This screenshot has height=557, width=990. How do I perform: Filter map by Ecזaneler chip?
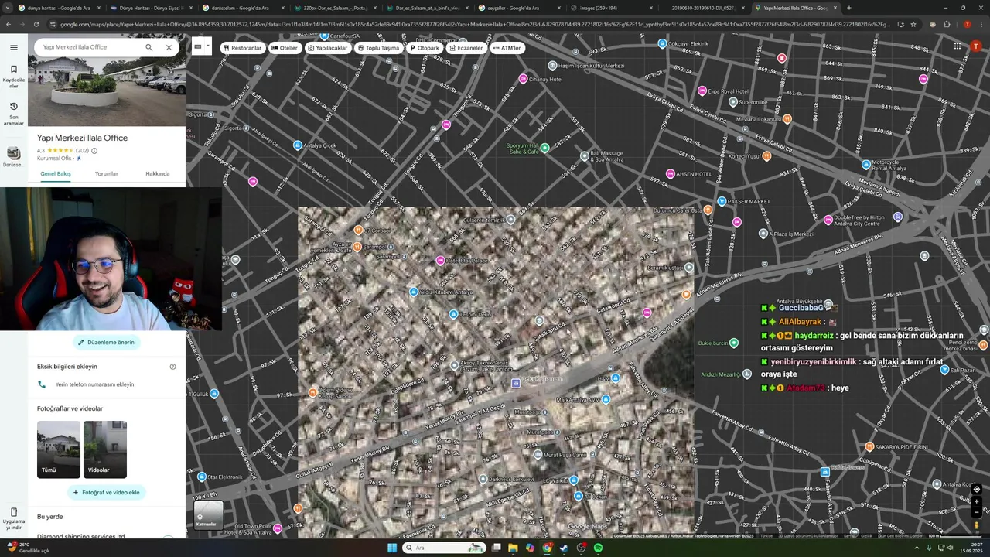click(x=466, y=48)
